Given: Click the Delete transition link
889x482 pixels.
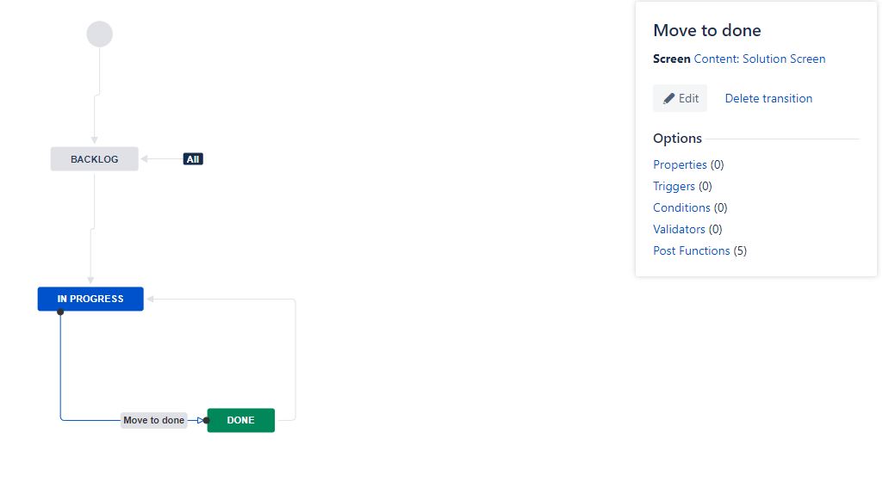Looking at the screenshot, I should (x=768, y=99).
